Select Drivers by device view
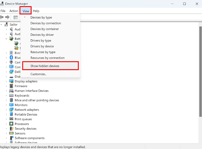This screenshot has height=149, width=202. tap(50, 46)
